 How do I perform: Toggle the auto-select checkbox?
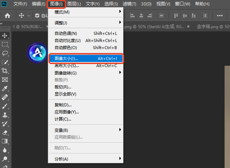coord(37,15)
